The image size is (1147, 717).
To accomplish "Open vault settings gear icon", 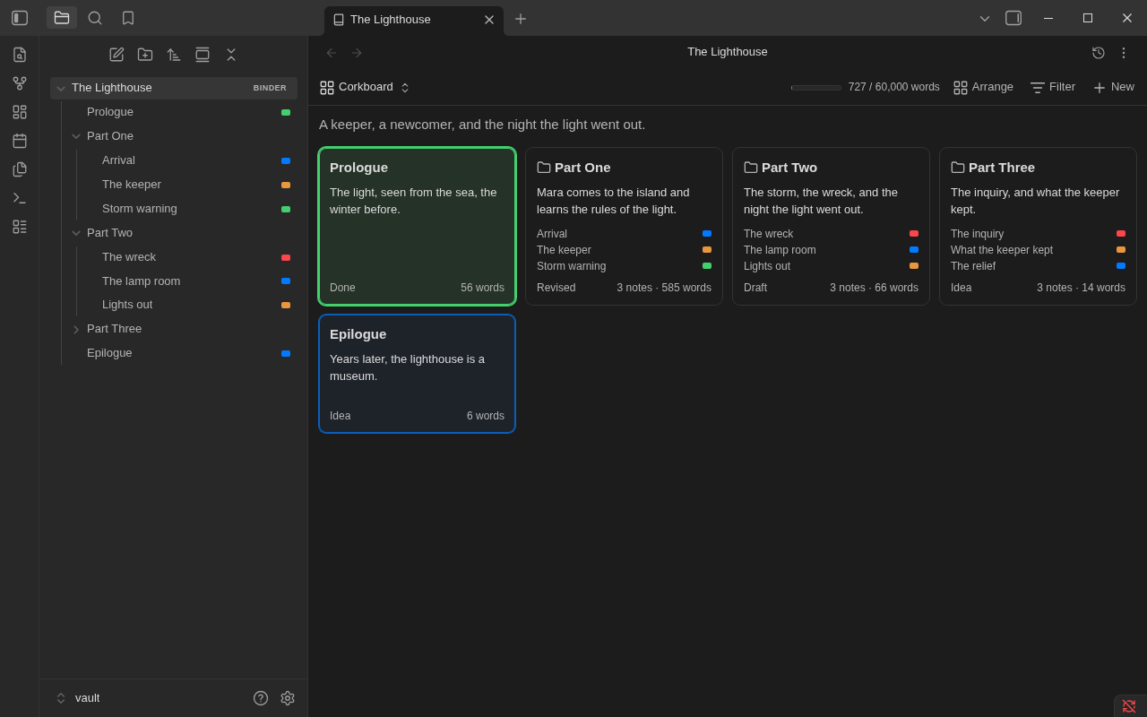I will [x=288, y=698].
